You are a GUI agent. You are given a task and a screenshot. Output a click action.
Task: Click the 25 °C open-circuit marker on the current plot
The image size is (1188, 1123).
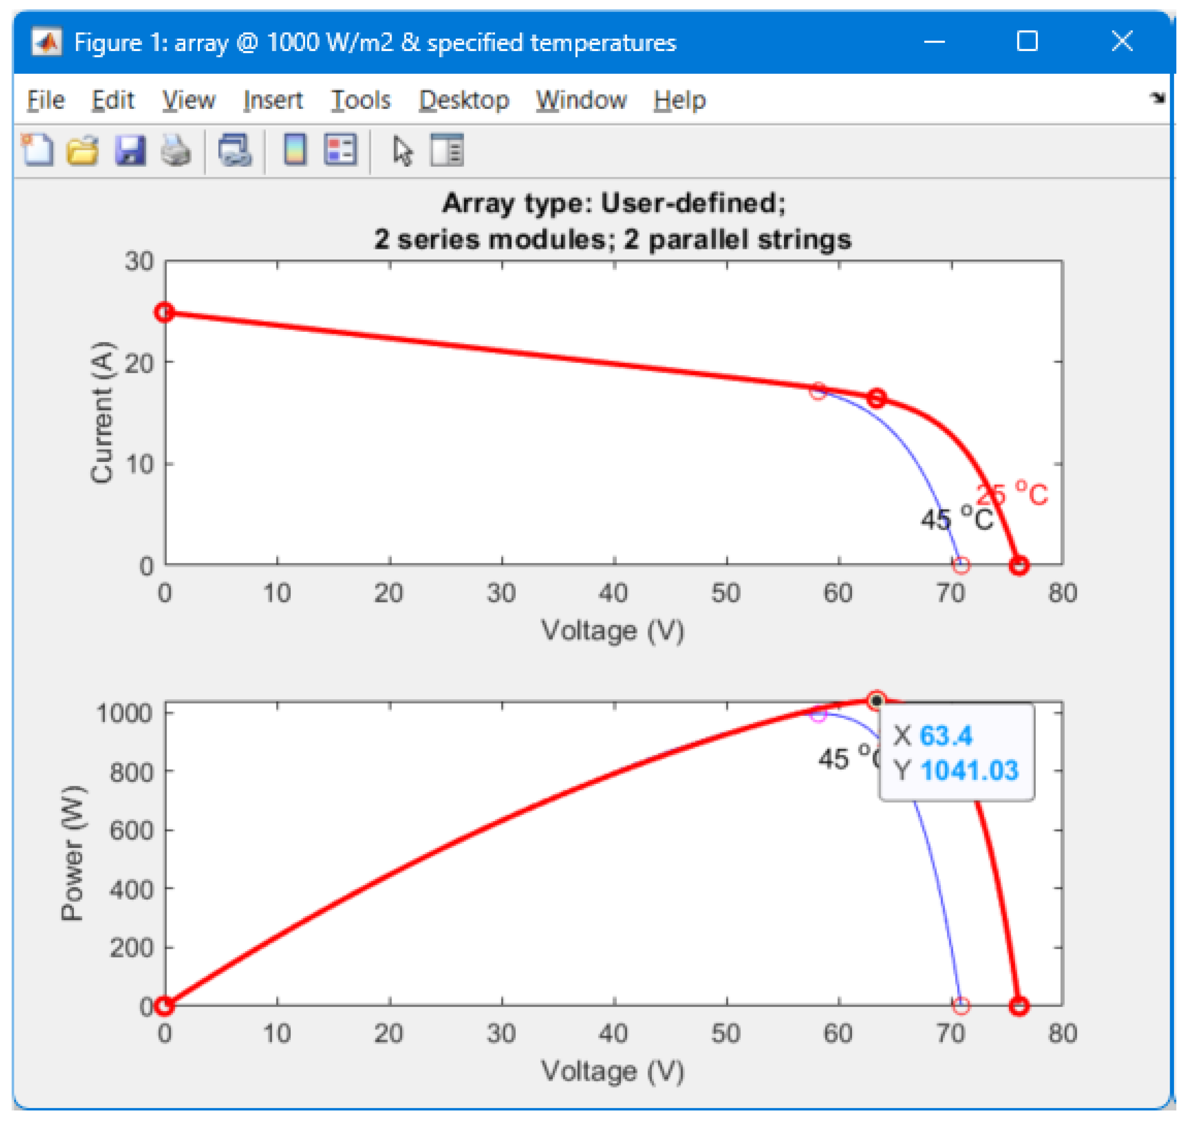[1019, 565]
